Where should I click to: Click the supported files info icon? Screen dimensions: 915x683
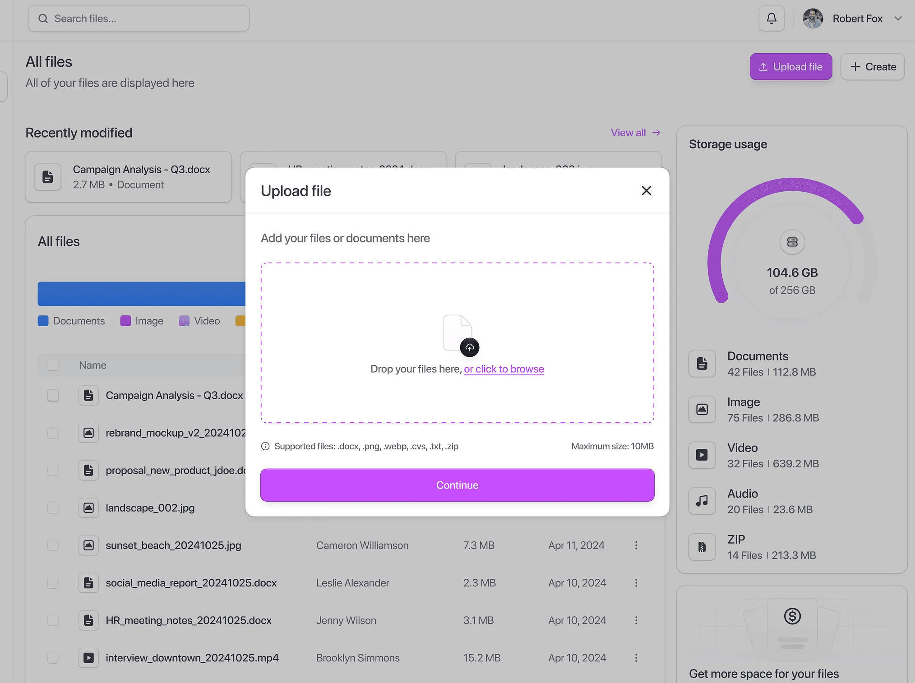(265, 446)
